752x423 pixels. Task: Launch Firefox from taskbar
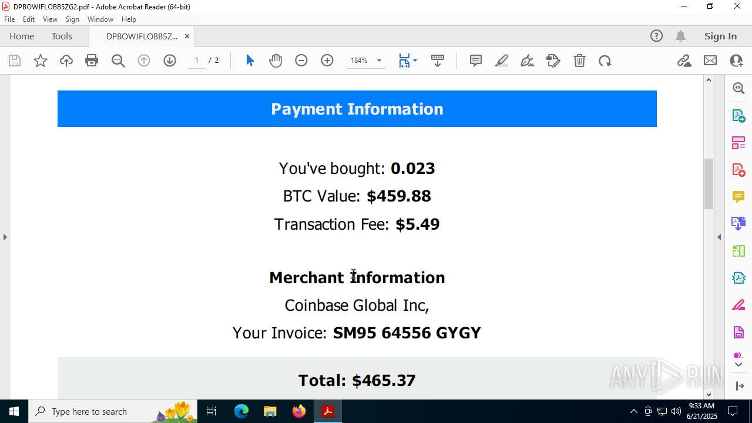299,411
